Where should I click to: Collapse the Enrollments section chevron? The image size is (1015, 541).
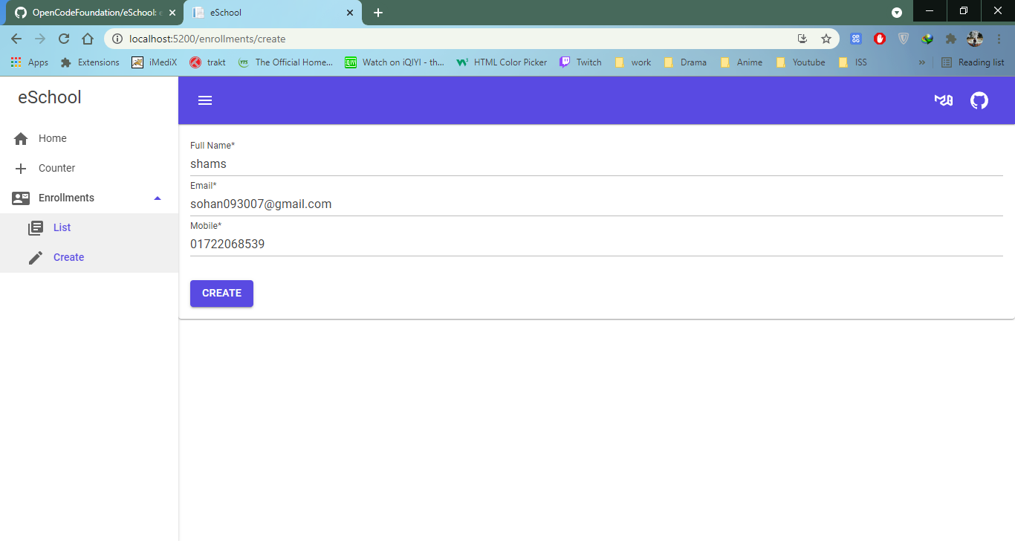click(157, 198)
